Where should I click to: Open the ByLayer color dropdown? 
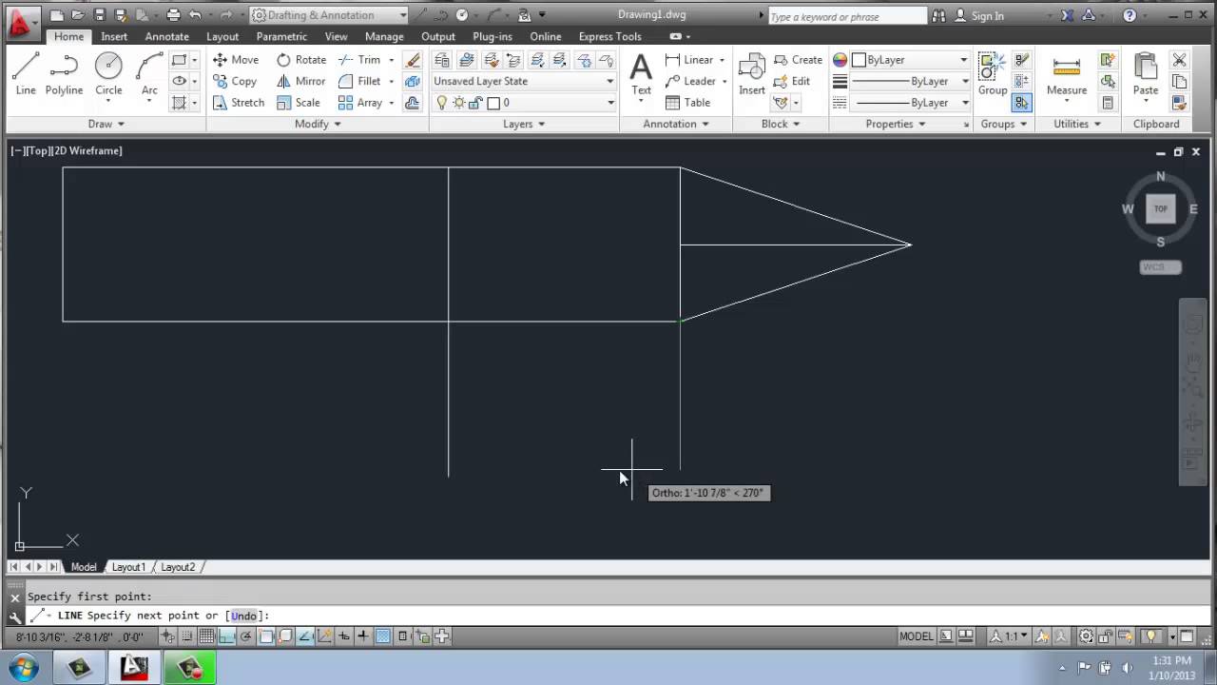(909, 59)
